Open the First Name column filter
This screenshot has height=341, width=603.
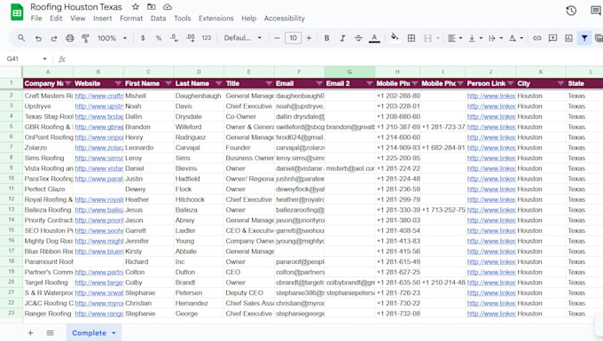tap(168, 83)
